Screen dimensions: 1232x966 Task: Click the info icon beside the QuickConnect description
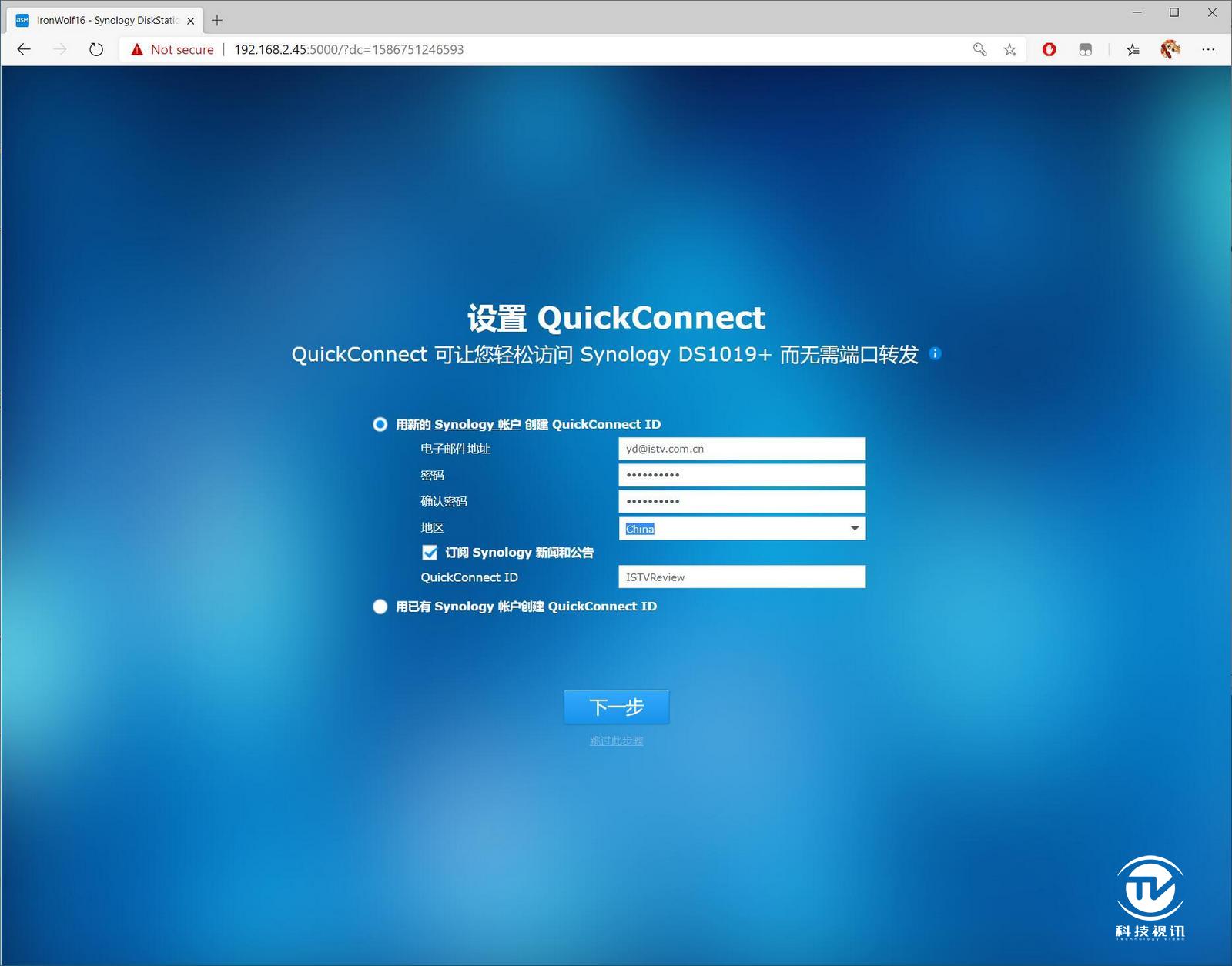(x=936, y=354)
